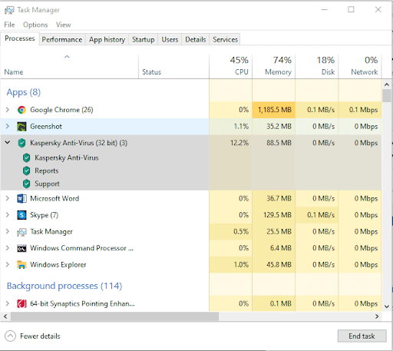
Task: Expand the Microsoft Word process group
Action: coord(8,198)
